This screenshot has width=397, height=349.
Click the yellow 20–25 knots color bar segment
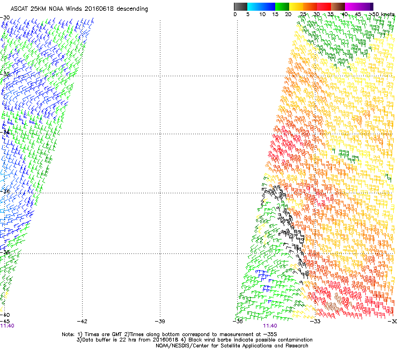(x=296, y=6)
